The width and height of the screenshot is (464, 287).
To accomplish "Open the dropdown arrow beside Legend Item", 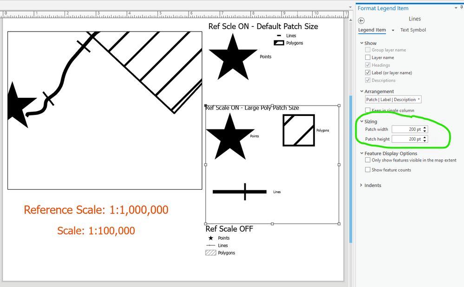I will (x=393, y=30).
